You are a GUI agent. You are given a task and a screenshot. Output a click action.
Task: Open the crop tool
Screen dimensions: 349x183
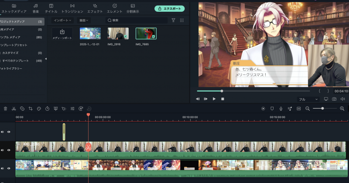click(31, 109)
